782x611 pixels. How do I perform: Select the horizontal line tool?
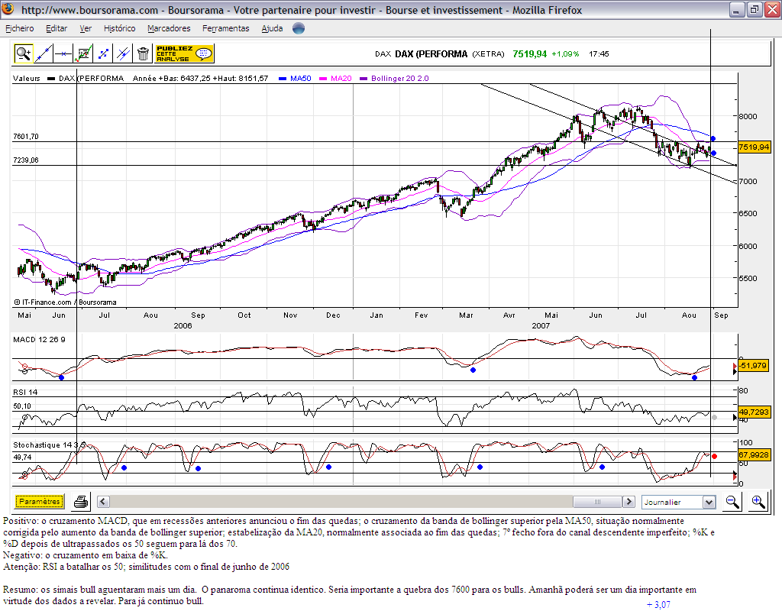[63, 53]
